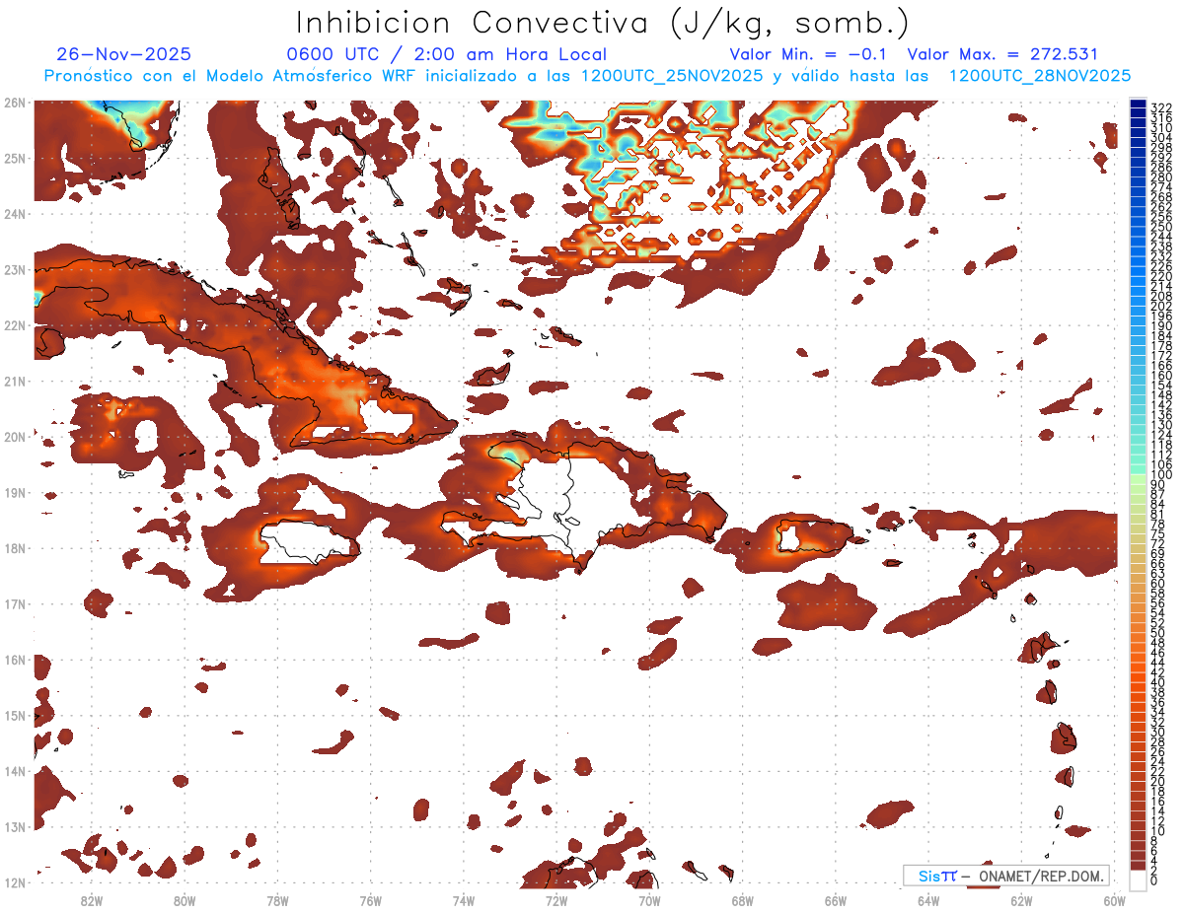Click the '66W' longitude label
Image resolution: width=1184 pixels, height=914 pixels.
836,900
